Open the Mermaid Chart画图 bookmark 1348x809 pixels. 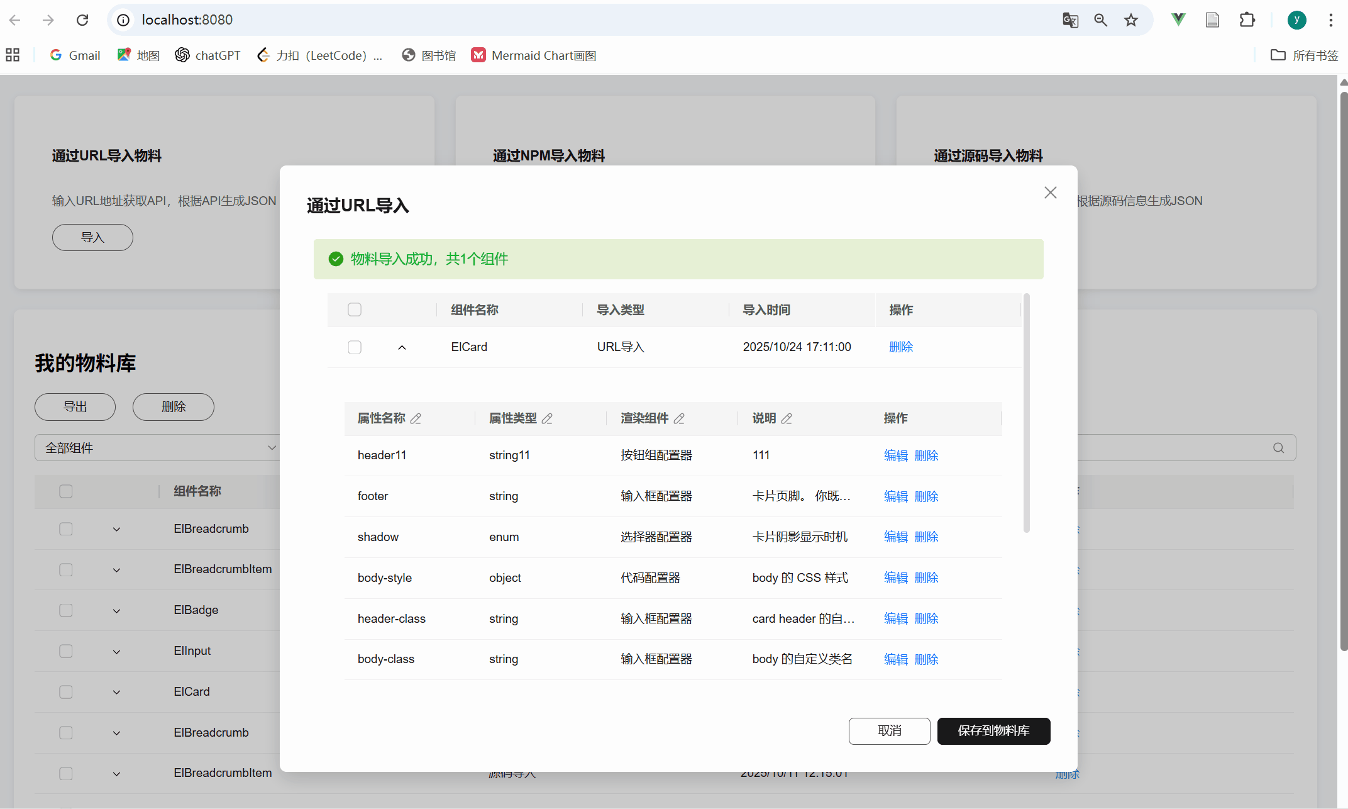pyautogui.click(x=533, y=55)
